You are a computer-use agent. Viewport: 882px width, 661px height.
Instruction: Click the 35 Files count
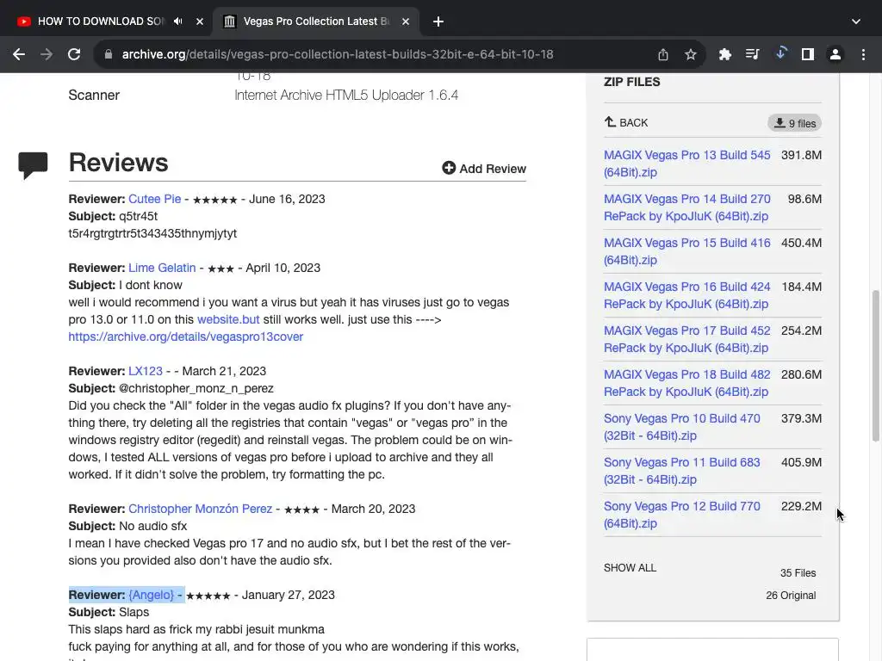click(x=798, y=572)
